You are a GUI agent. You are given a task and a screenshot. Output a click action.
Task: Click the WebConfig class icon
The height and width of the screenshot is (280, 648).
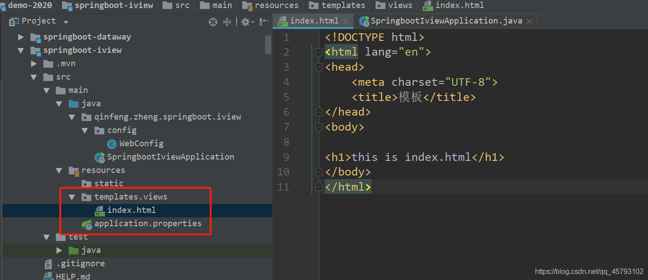point(112,144)
